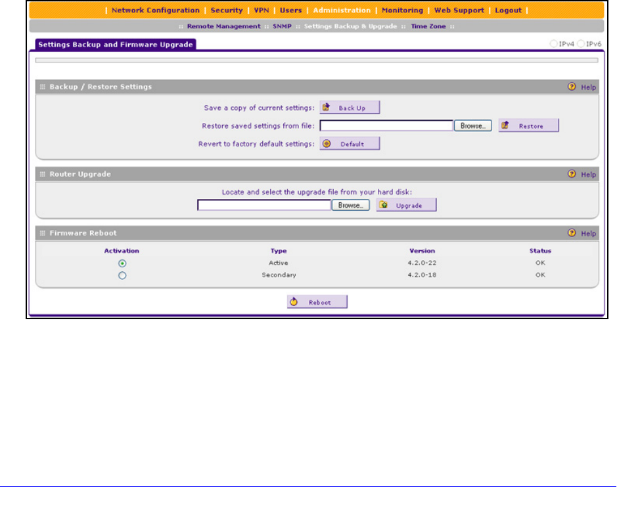The height and width of the screenshot is (532, 617).
Task: Click the Secondary type cell
Action: pyautogui.click(x=279, y=275)
